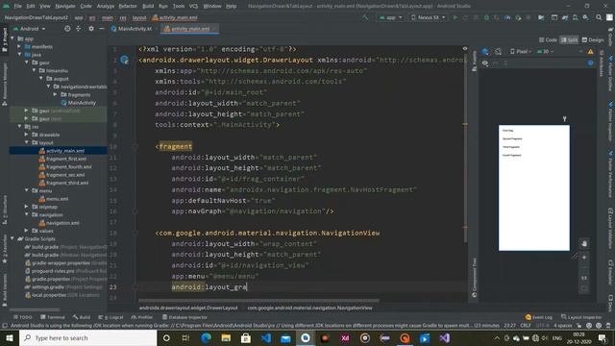Open the Terminal tool window
615x346 pixels.
pos(53,317)
